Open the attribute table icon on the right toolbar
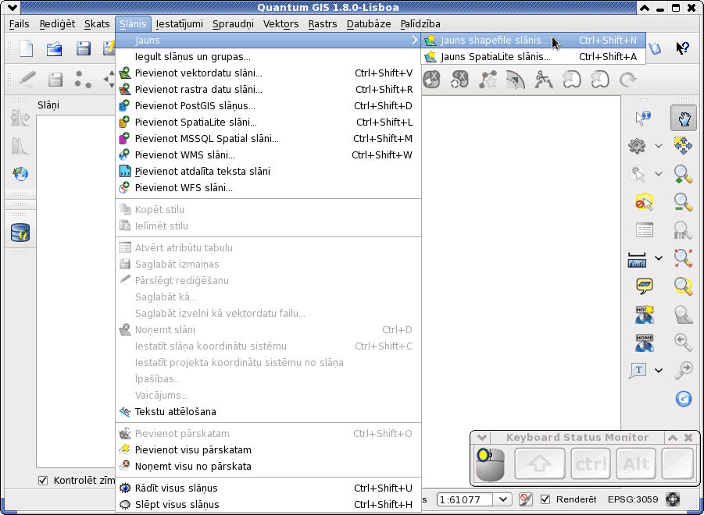 click(x=645, y=230)
